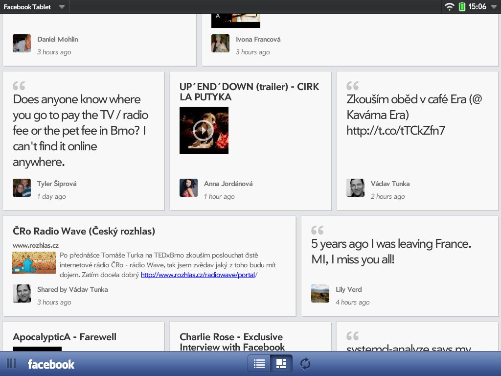Click '2 hours ago' timestamp

pyautogui.click(x=387, y=196)
